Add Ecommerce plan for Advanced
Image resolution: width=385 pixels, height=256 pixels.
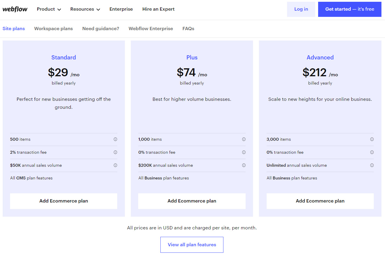click(320, 201)
